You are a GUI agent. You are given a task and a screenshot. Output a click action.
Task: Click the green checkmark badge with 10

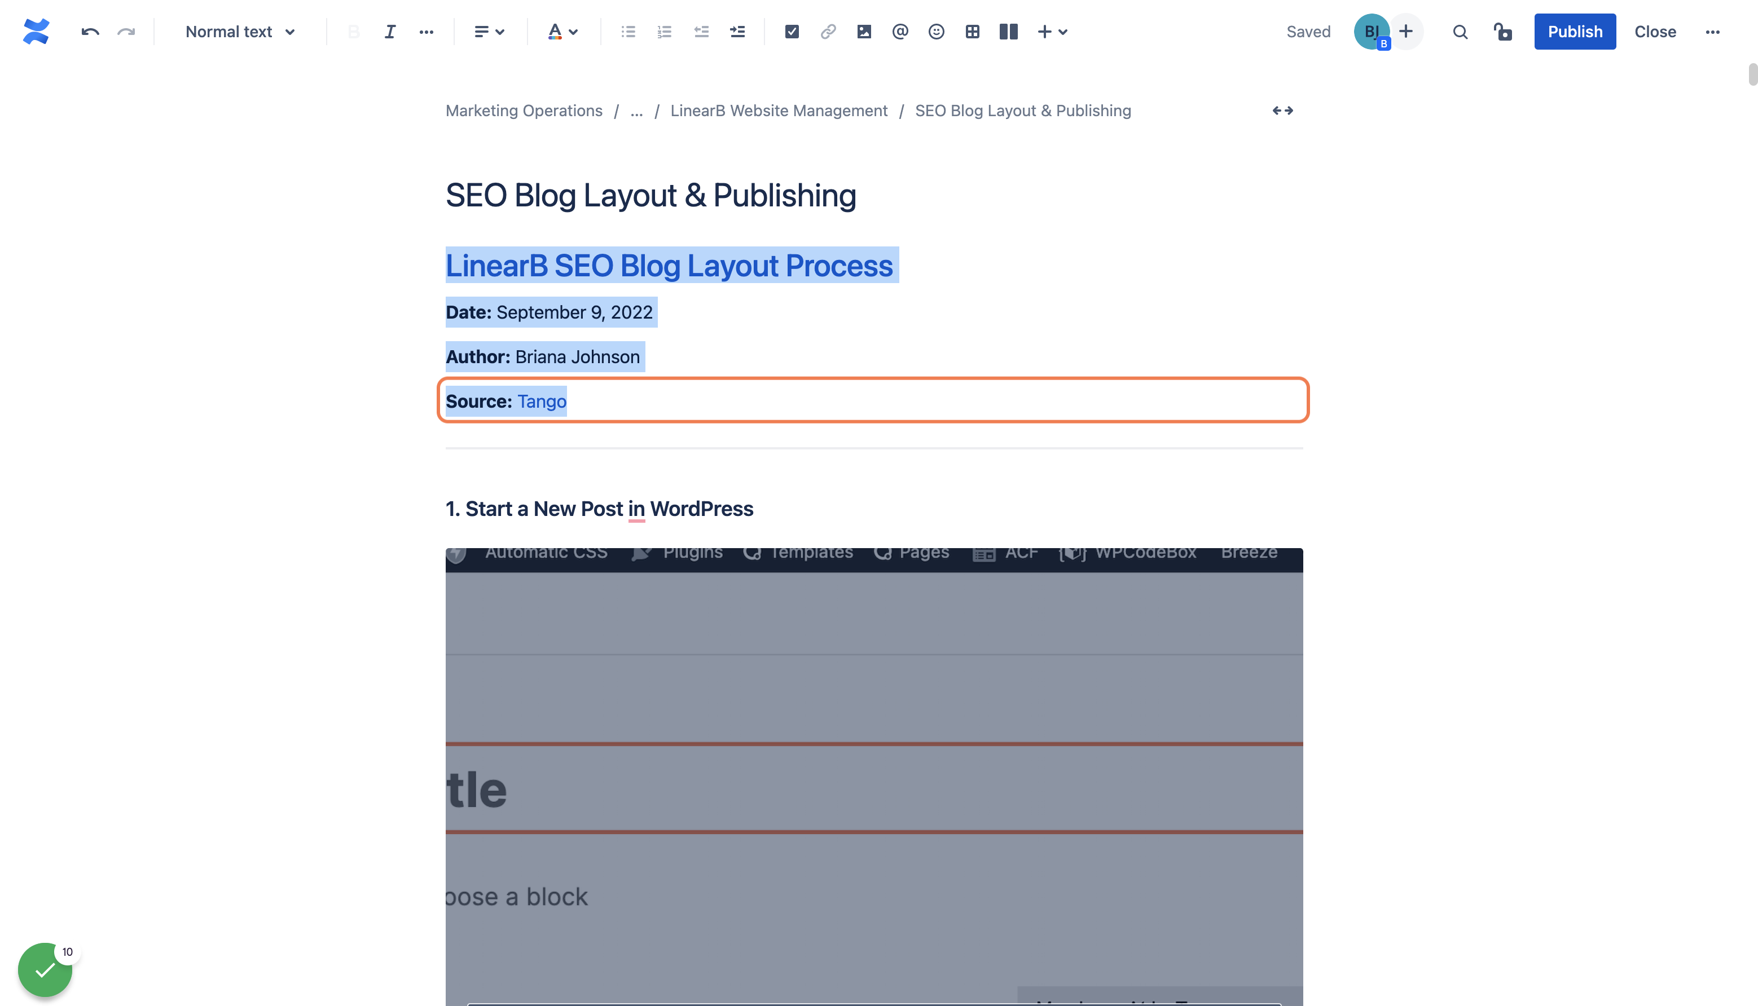tap(46, 969)
